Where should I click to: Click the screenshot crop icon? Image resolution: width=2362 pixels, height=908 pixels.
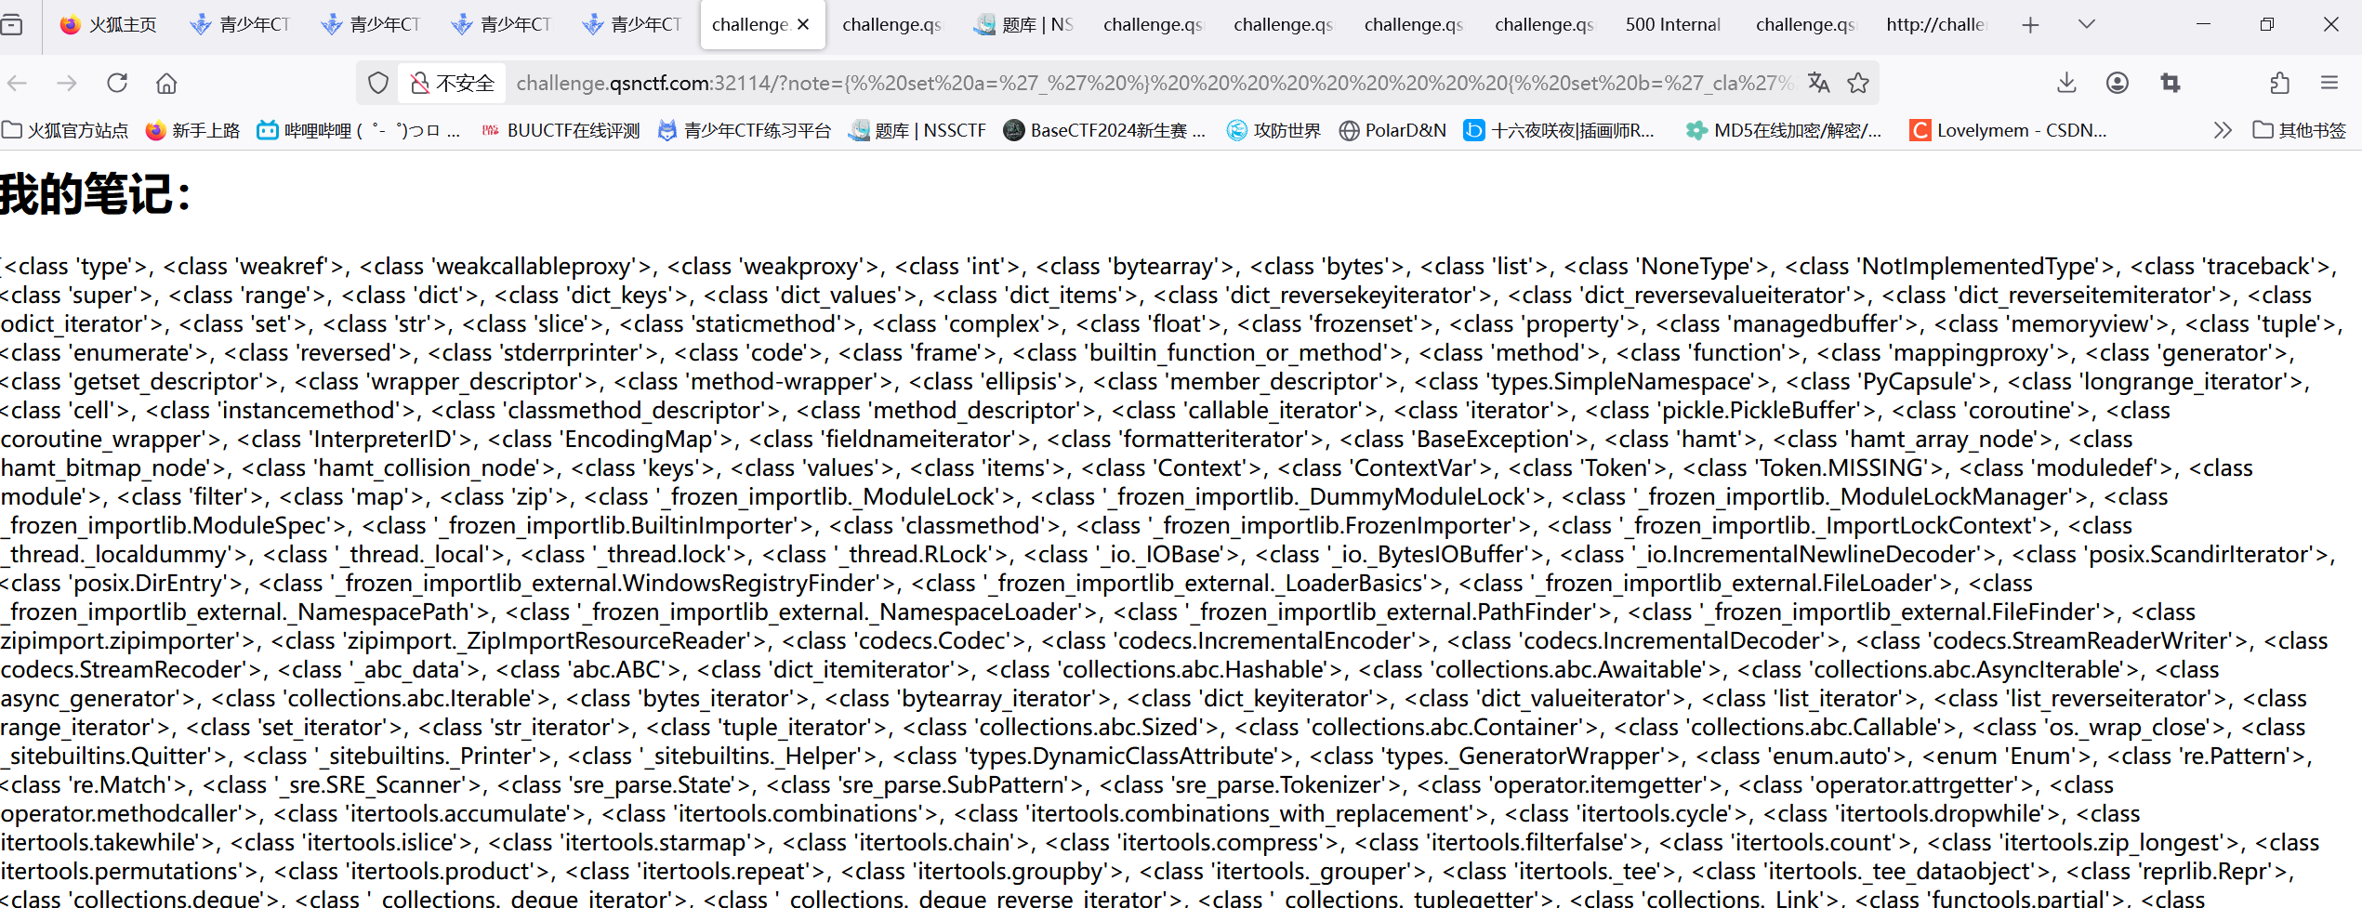[x=2171, y=84]
